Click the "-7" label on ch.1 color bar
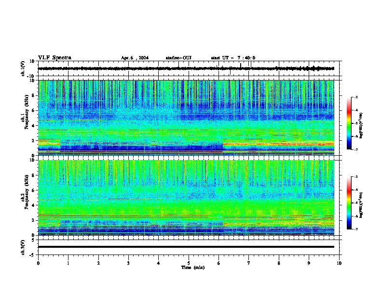 tap(355, 149)
